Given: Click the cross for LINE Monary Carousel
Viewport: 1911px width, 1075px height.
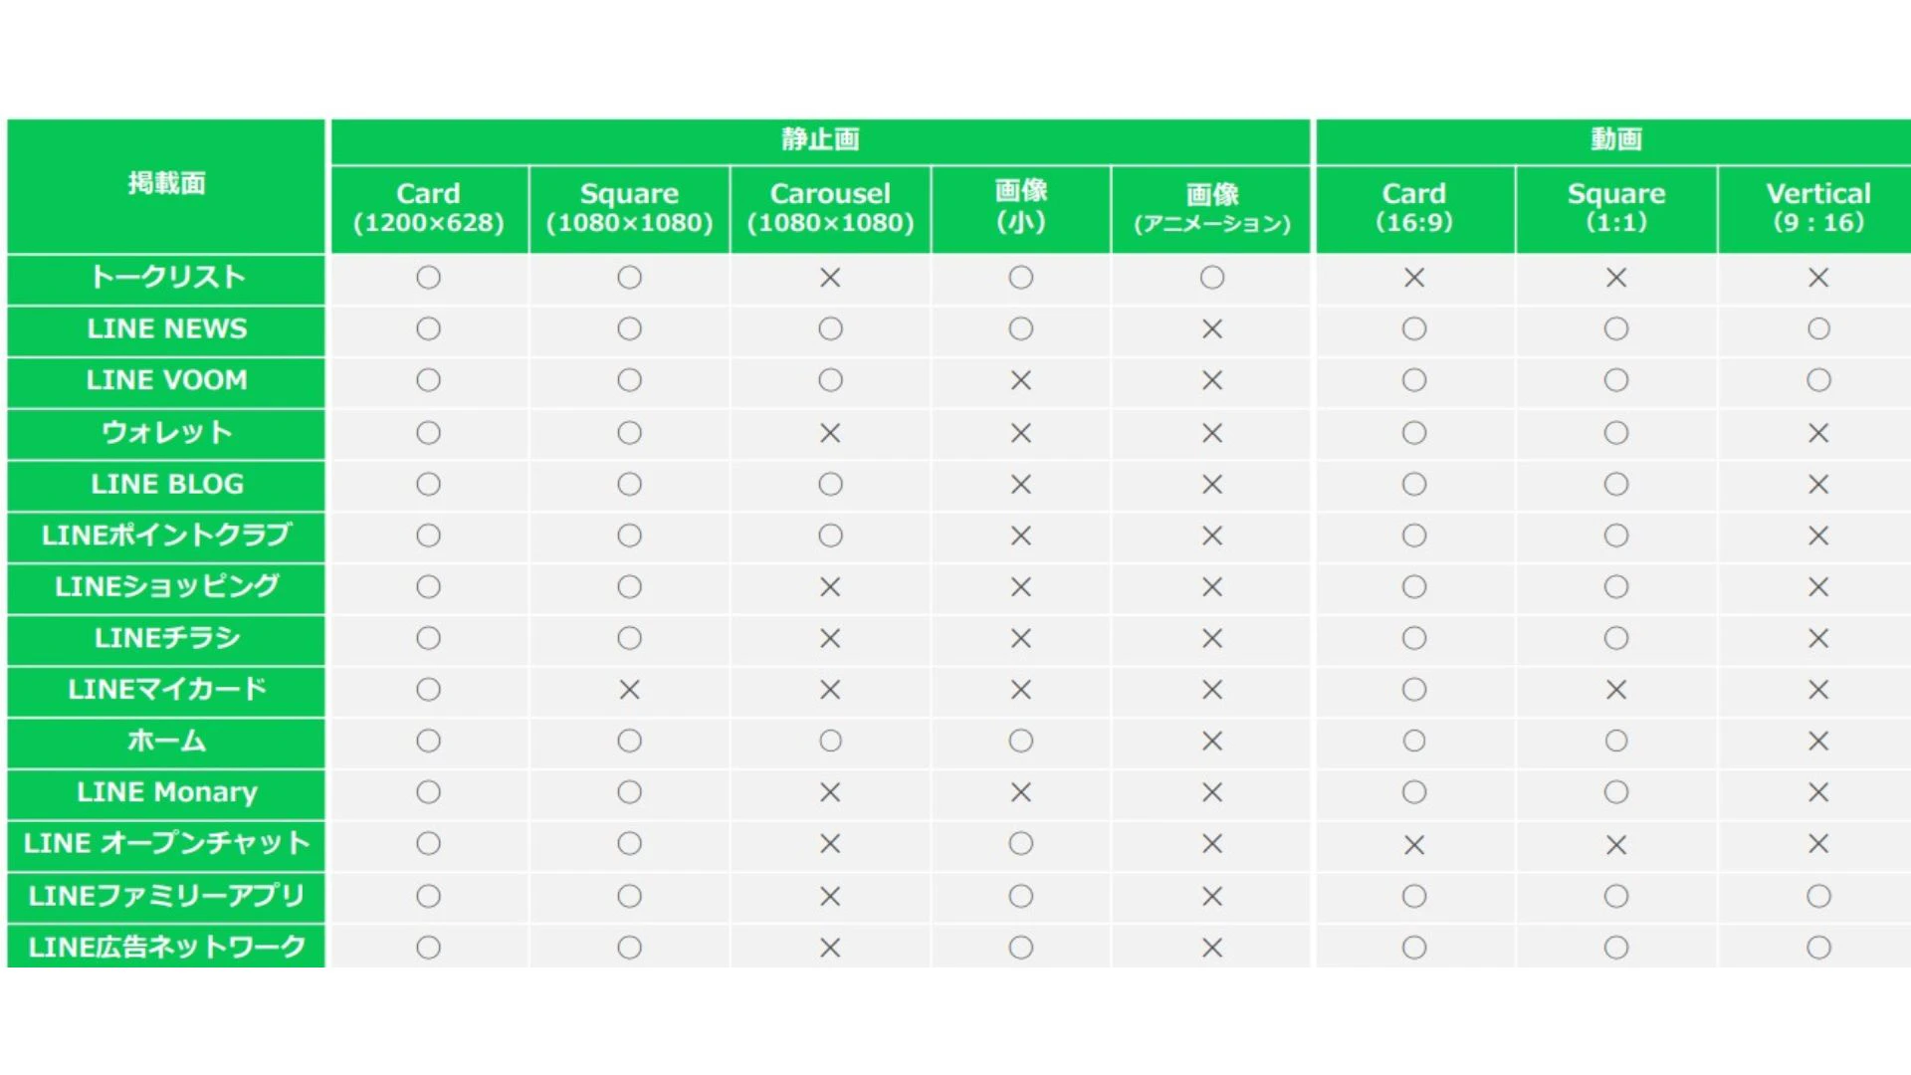Looking at the screenshot, I should coord(830,793).
